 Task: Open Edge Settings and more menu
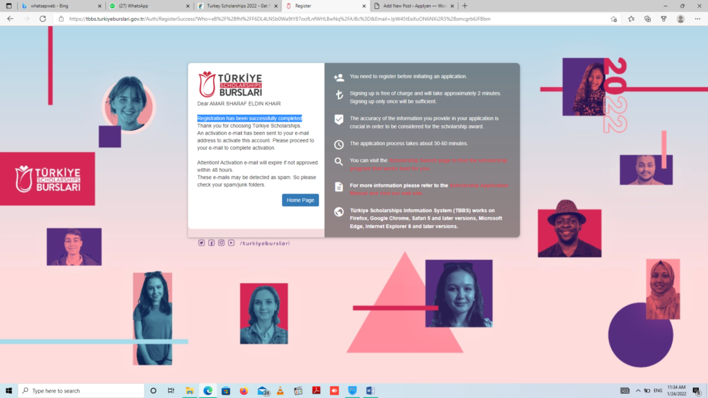click(698, 19)
